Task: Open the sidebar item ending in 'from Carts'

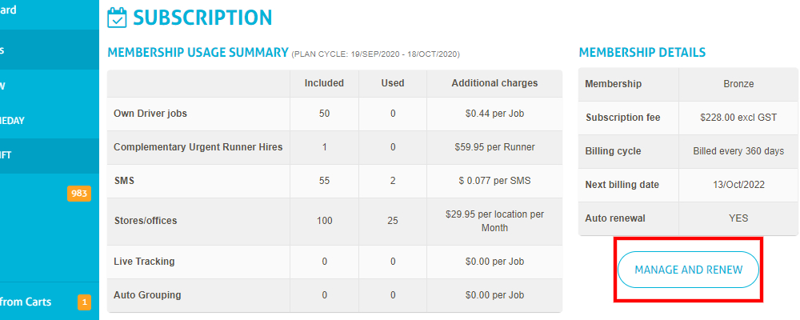Action: coord(50,302)
